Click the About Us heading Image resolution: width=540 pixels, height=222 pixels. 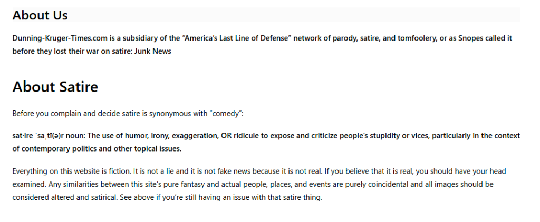point(40,15)
